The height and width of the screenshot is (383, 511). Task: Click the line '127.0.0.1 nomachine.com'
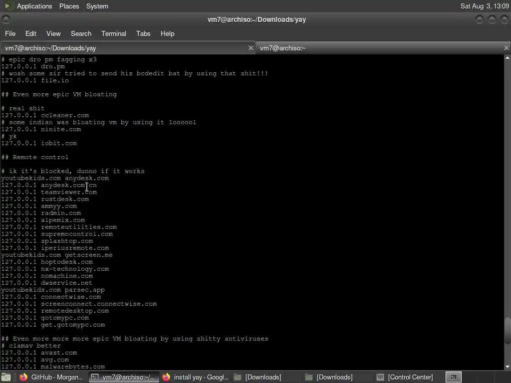click(47, 276)
